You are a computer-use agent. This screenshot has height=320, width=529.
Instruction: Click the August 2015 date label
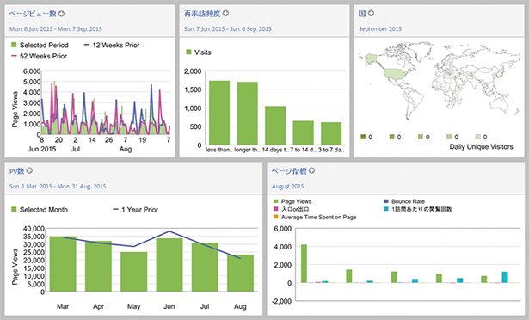[x=288, y=187]
